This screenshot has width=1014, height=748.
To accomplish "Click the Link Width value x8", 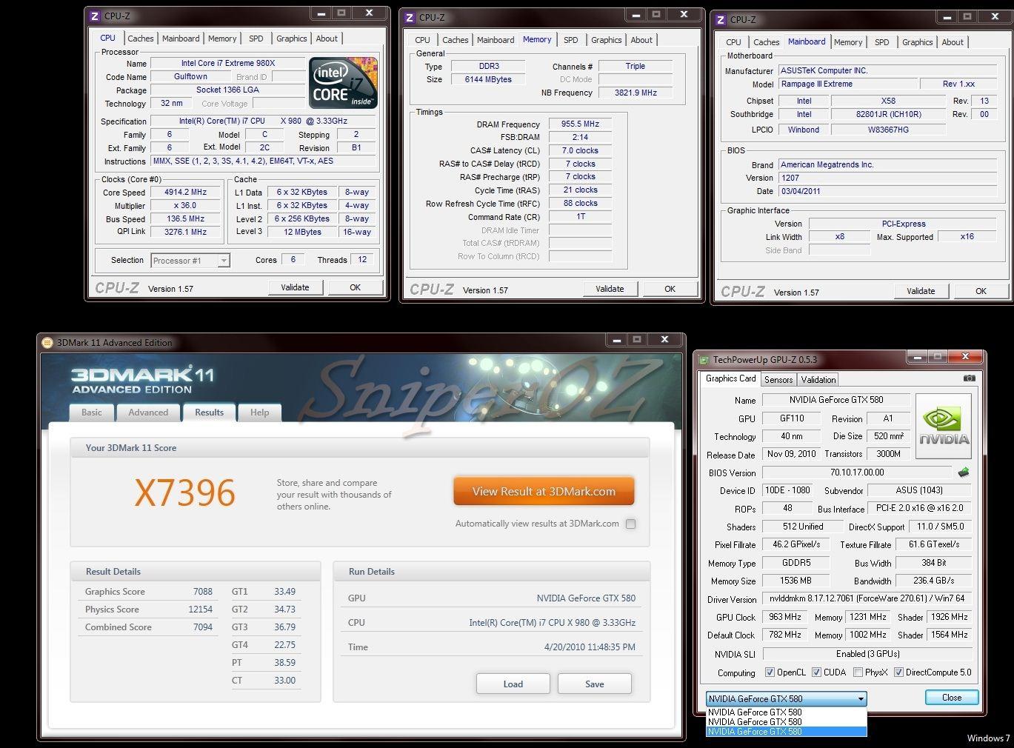I will click(x=839, y=237).
